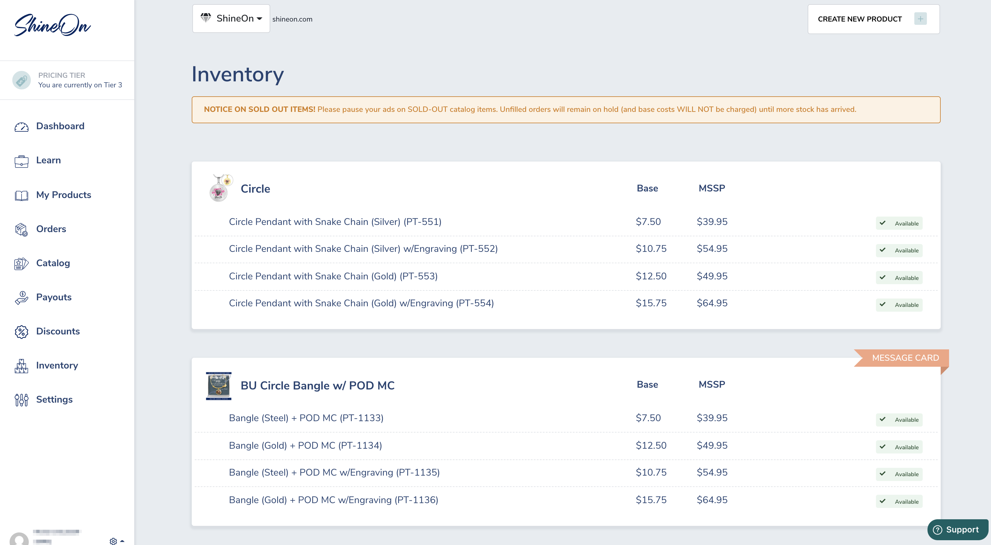Click the Inventory boxes icon
Screen dimensions: 991x545
pos(21,366)
